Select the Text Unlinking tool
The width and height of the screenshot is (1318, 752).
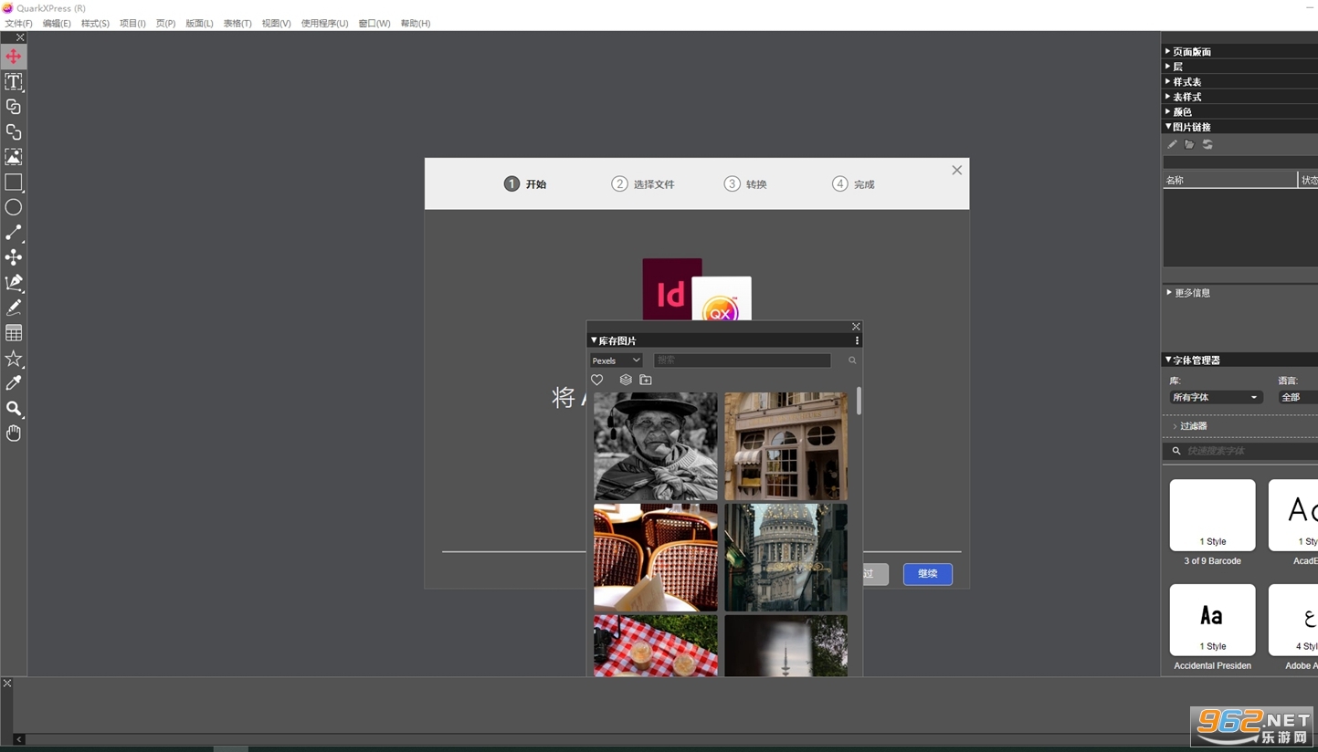pos(14,132)
